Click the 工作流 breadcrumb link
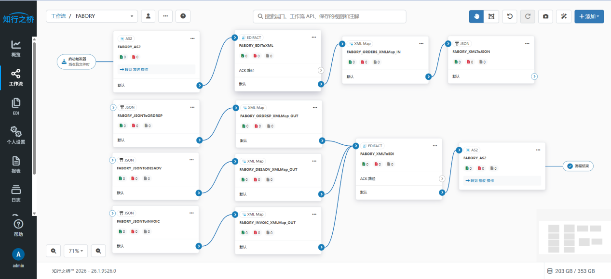Image resolution: width=611 pixels, height=279 pixels. click(x=58, y=16)
